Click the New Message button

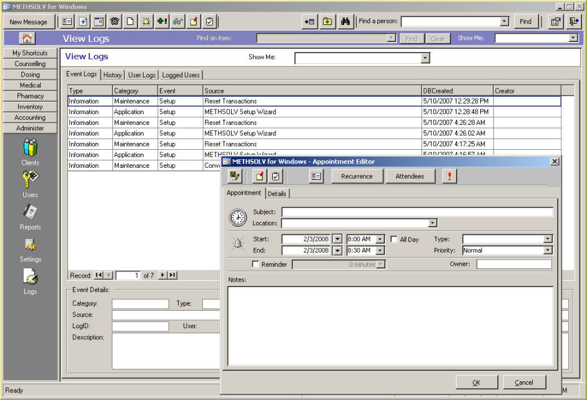(29, 22)
